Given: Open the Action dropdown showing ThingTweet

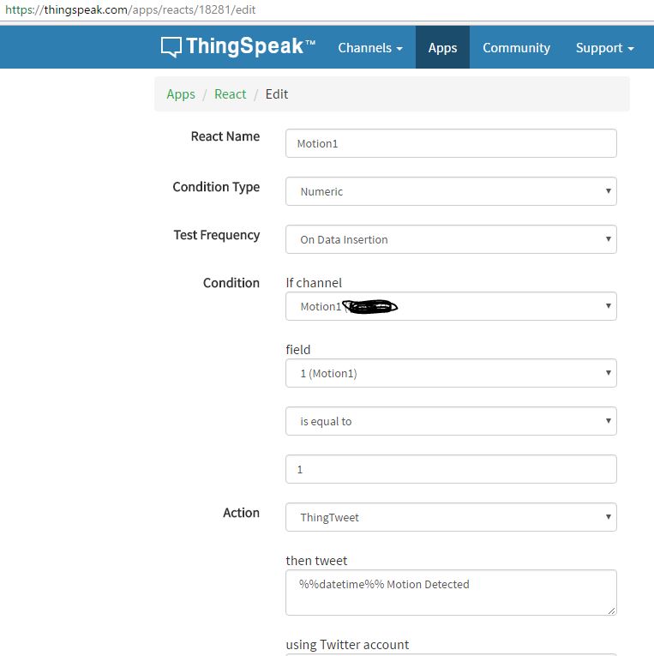Looking at the screenshot, I should (x=451, y=517).
